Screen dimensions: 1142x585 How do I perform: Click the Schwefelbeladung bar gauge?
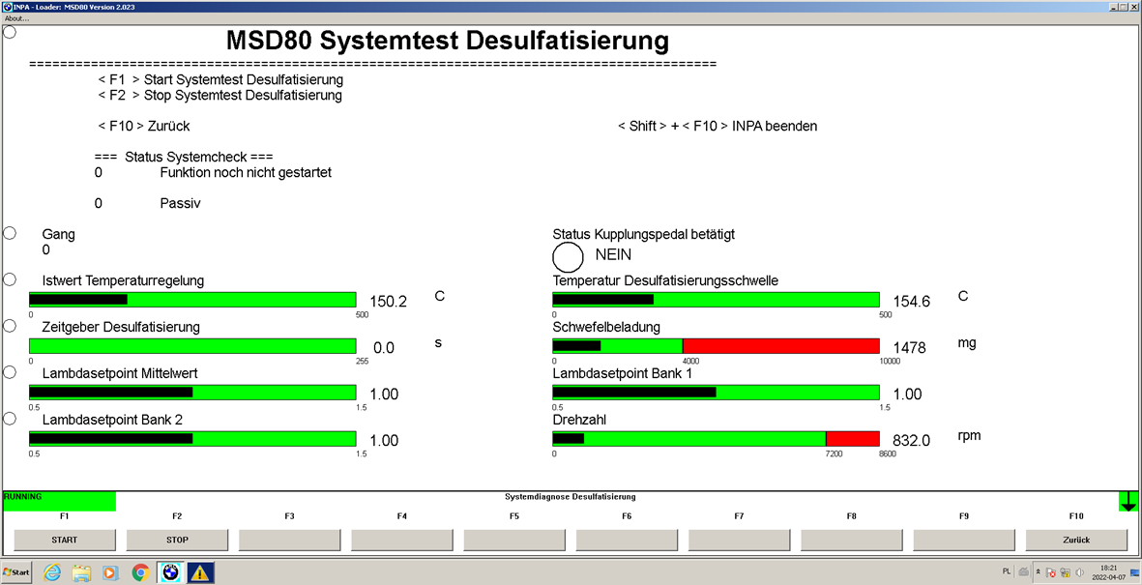point(716,346)
